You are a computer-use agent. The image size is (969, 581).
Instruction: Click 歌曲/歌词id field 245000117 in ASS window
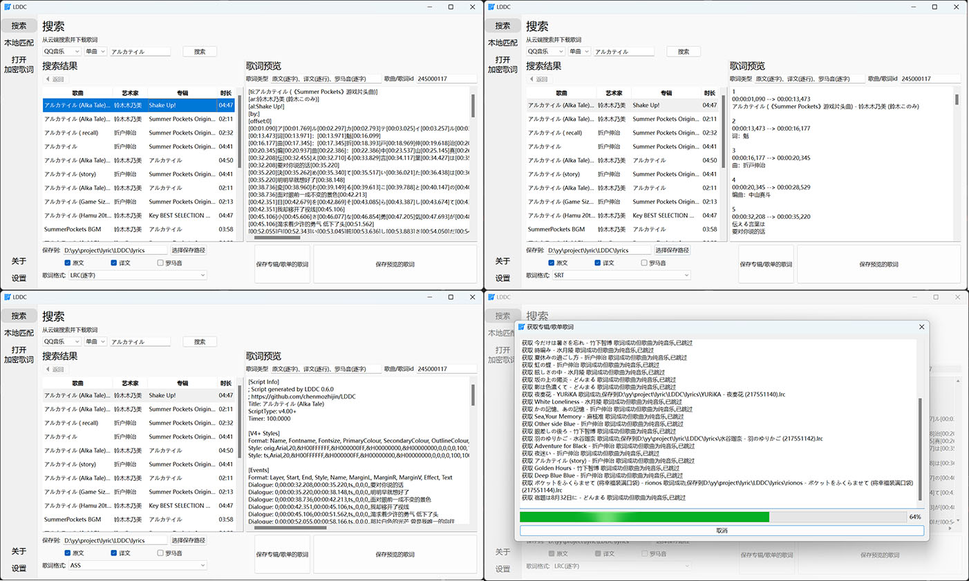coord(446,369)
